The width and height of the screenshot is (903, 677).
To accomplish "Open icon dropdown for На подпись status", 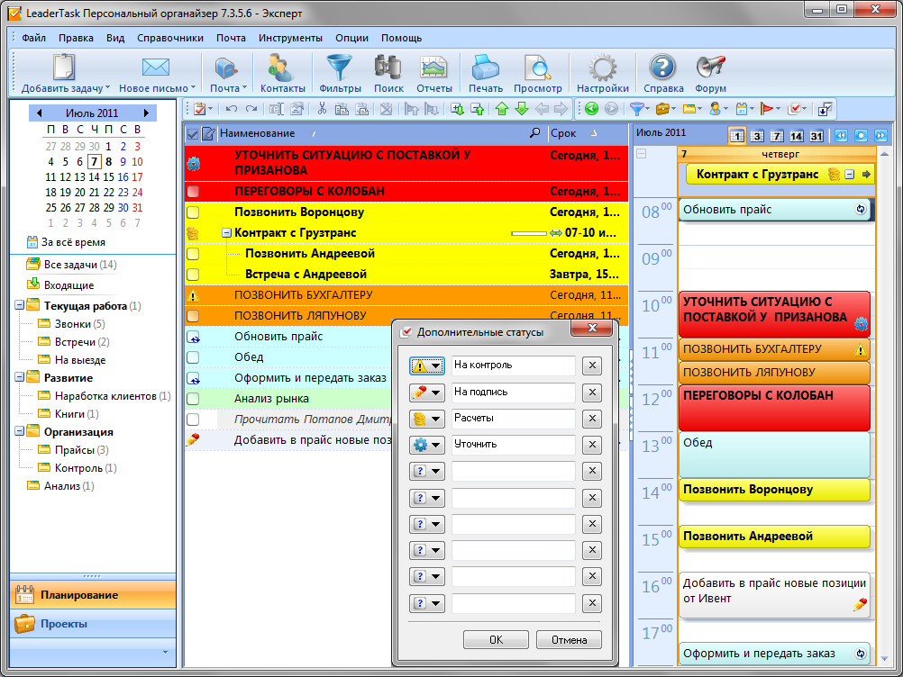I will click(x=427, y=393).
